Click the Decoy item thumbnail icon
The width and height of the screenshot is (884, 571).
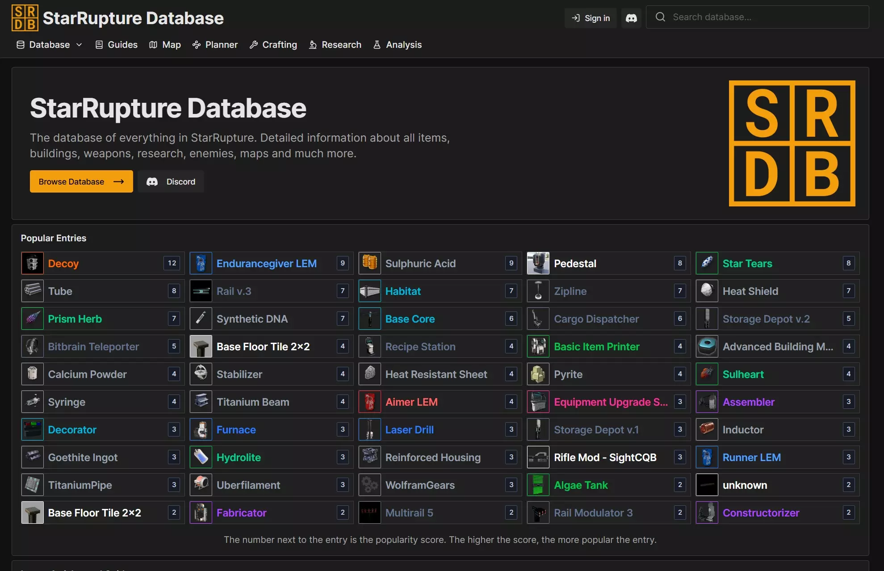click(33, 263)
